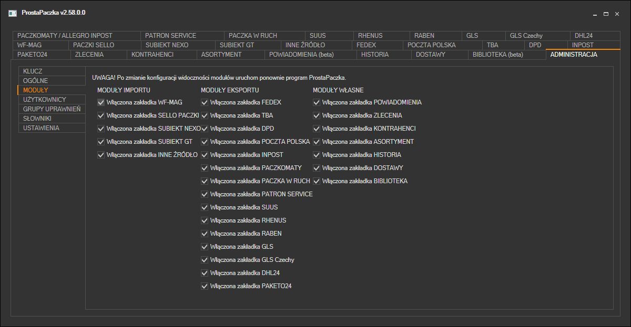
Task: Select KLUCZ in the administration sidebar
Action: coord(52,71)
